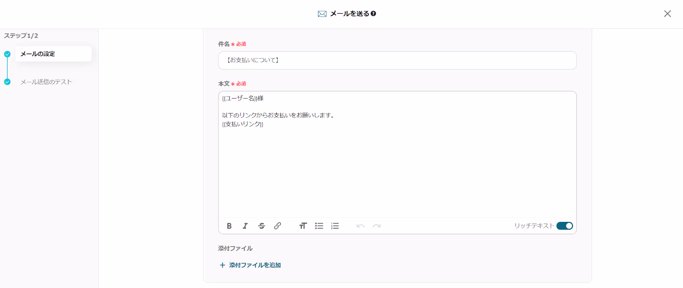
Task: Open the メールの設定 step
Action: click(53, 54)
